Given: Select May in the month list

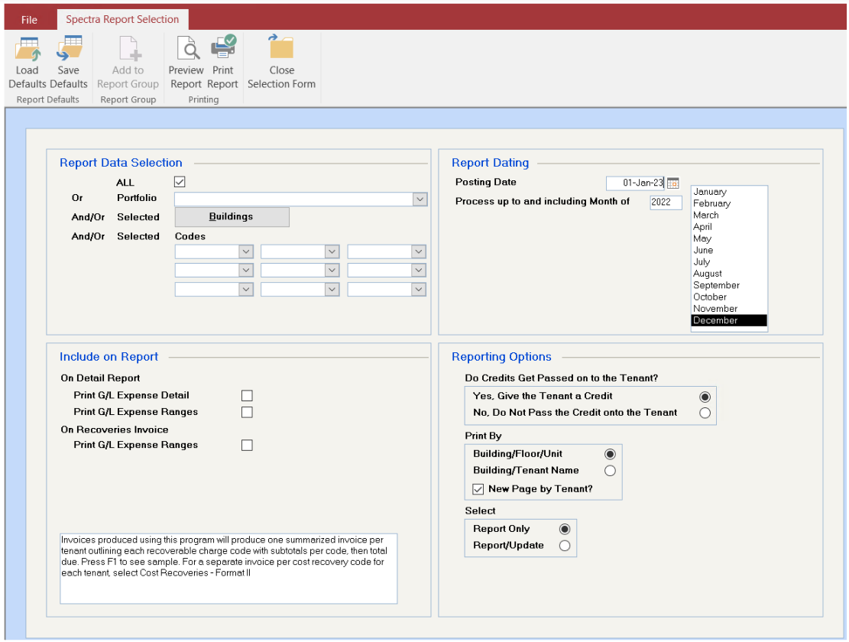Looking at the screenshot, I should 729,238.
